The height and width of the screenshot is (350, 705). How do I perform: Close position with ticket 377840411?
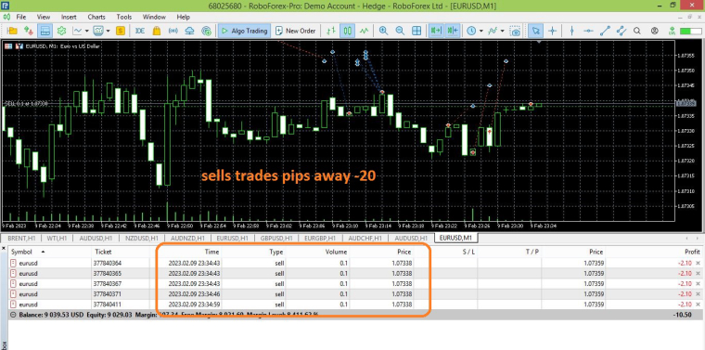[x=698, y=305]
